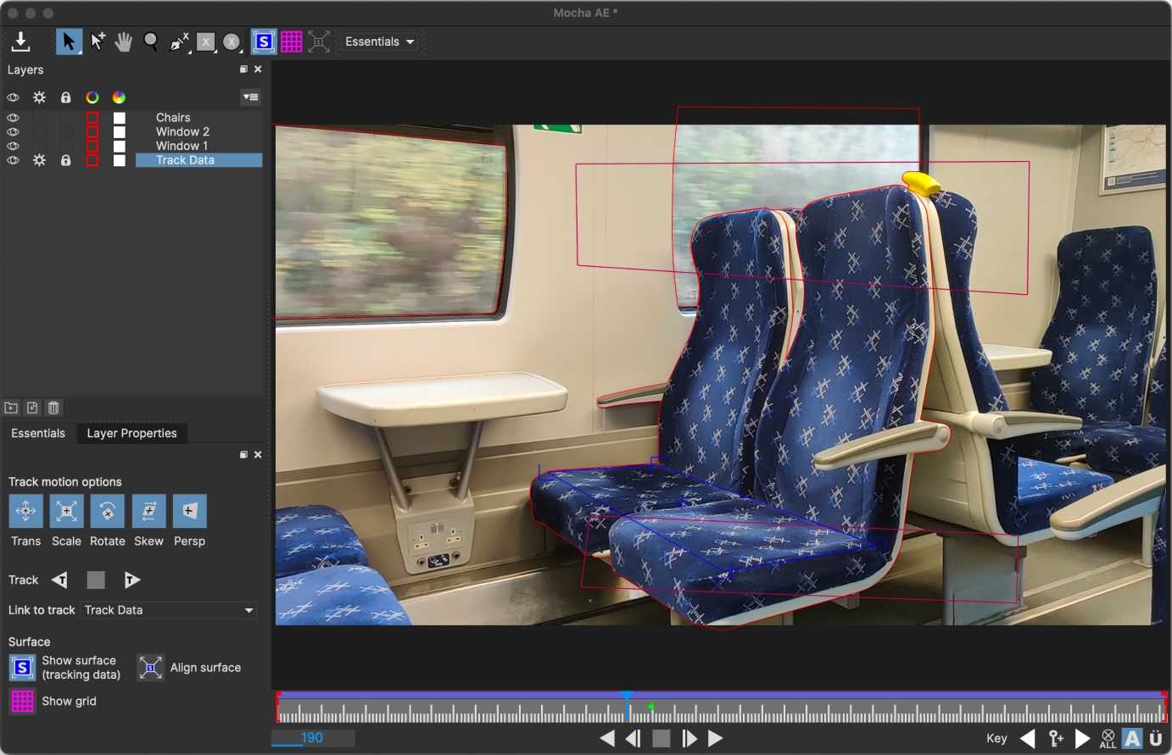Change Chairs layer spline color swatch
Image resolution: width=1172 pixels, height=755 pixels.
92,118
